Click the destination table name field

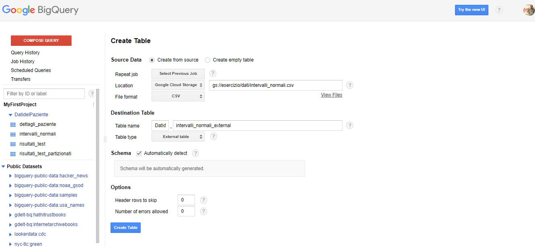(258, 126)
